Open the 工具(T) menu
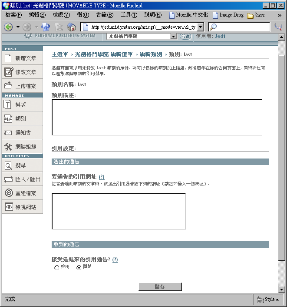Viewport: 287px width, 307px height. click(x=129, y=15)
